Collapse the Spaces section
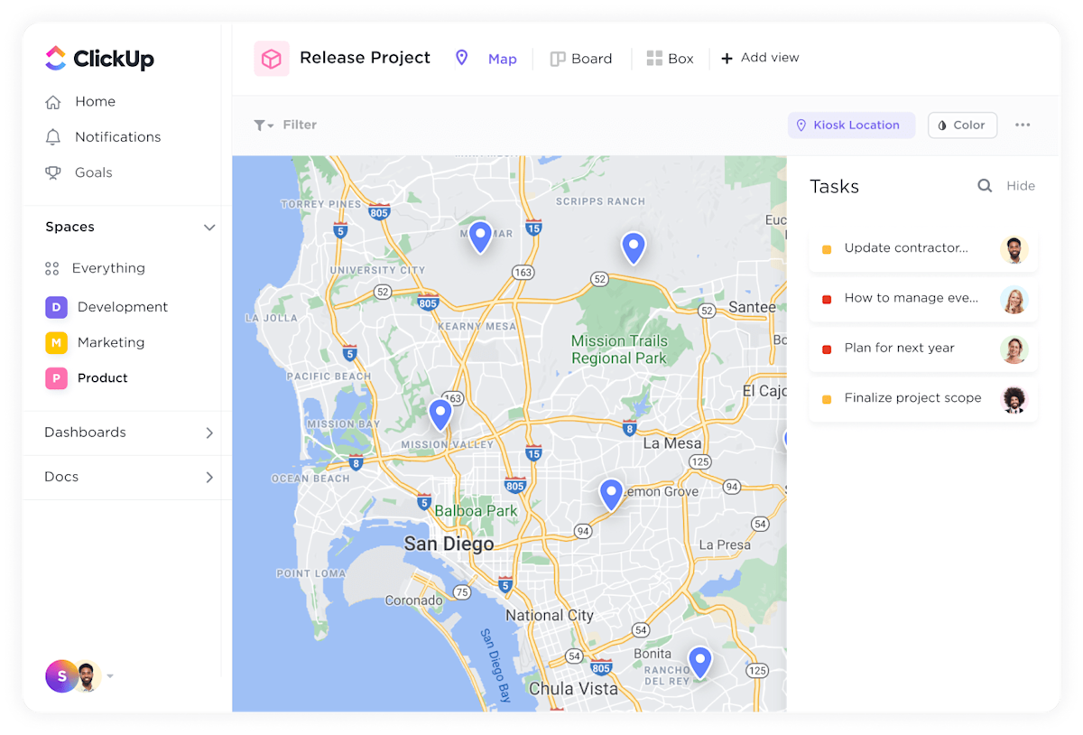 (x=209, y=227)
